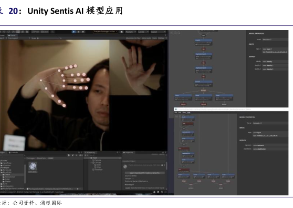Select the ResourceSet folder
The image size is (293, 208).
tap(9, 177)
